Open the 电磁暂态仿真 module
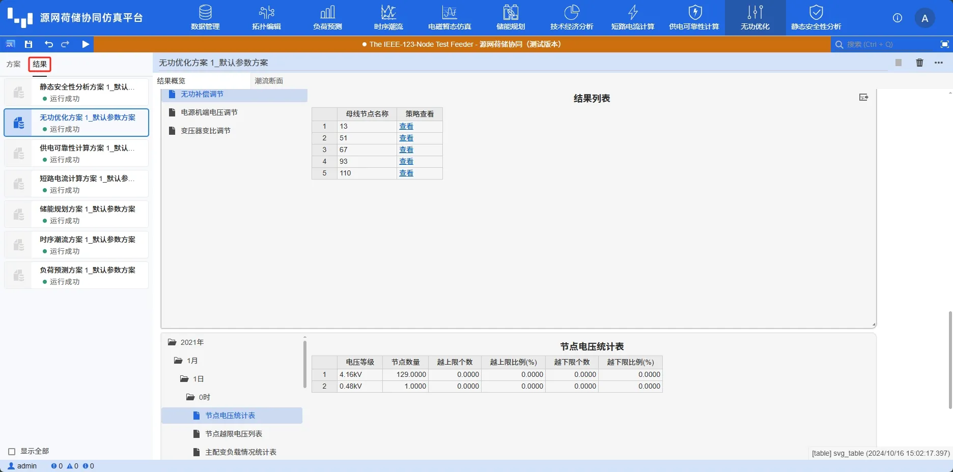 (450, 18)
